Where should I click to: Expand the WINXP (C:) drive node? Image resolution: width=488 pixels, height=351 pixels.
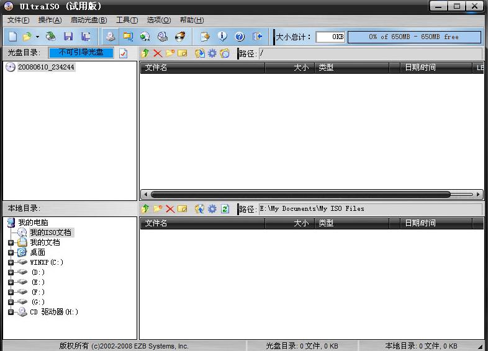pos(11,262)
